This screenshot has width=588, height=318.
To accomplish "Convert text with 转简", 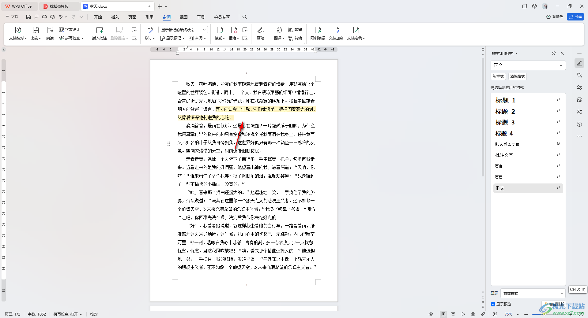I will 295,38.
